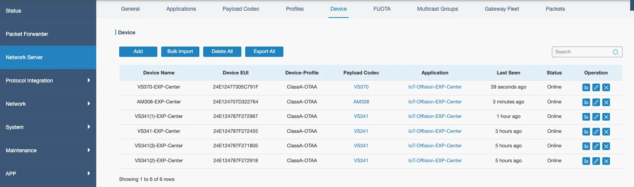Select Network Server in the sidebar
This screenshot has width=634, height=187.
48,57
